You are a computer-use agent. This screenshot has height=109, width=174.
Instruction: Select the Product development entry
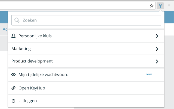(x=32, y=61)
